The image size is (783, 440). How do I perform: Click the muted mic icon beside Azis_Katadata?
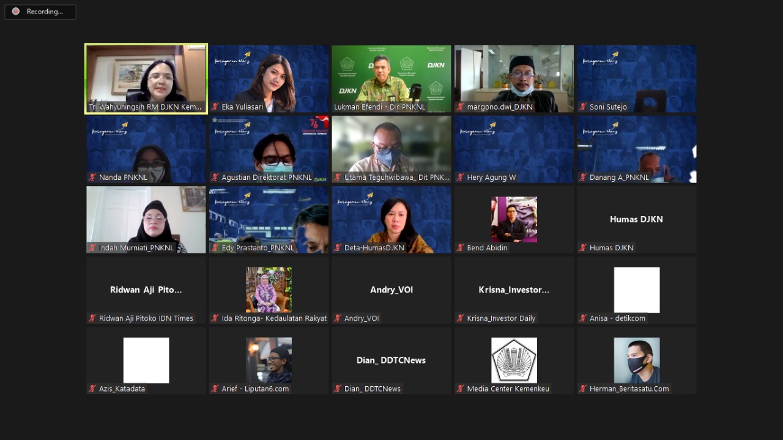[x=92, y=389]
